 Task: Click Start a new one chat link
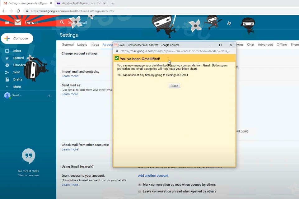coord(28,175)
